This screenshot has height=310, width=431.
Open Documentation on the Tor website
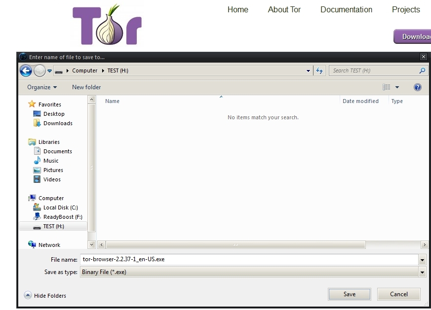(x=347, y=9)
